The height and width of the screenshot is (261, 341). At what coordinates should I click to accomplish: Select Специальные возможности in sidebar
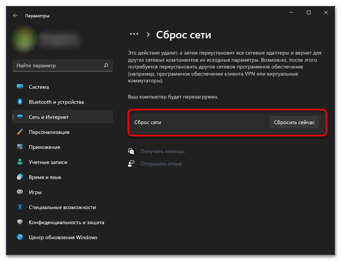pos(62,207)
